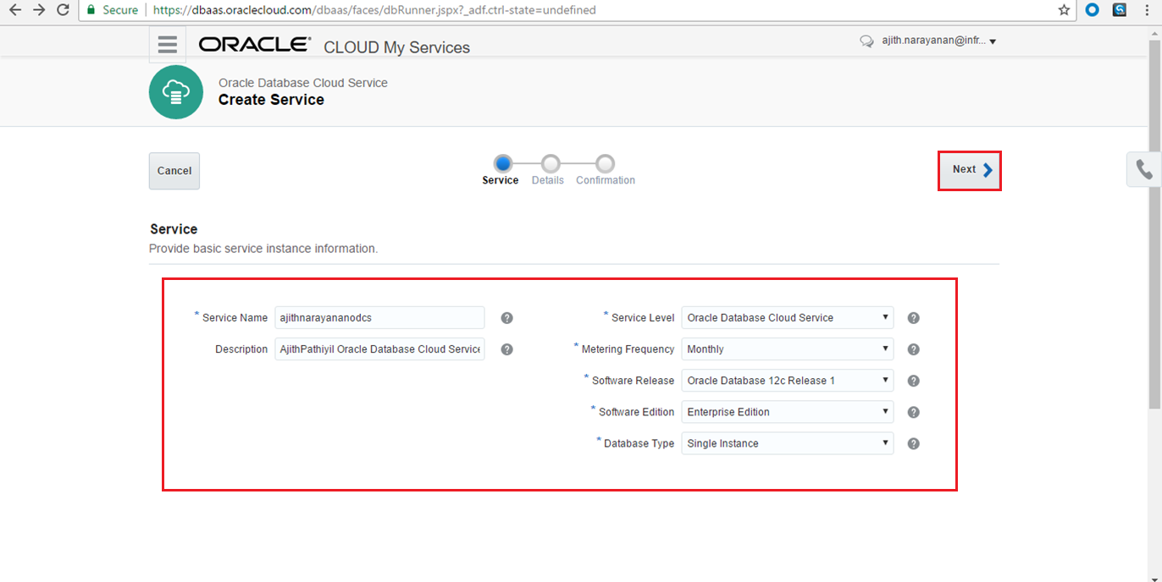Click the browser address bar URL

(x=374, y=10)
